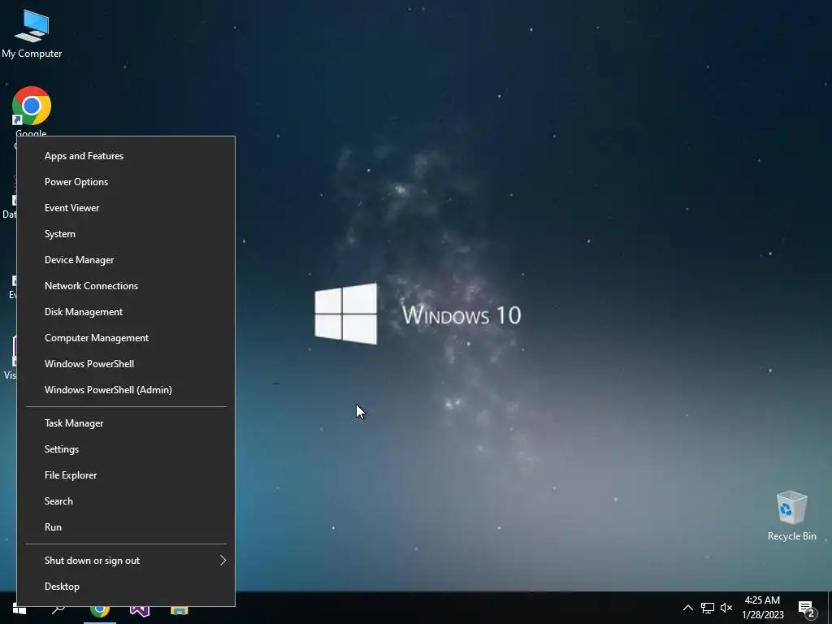Open Settings from the menu
This screenshot has width=832, height=624.
tap(126, 449)
